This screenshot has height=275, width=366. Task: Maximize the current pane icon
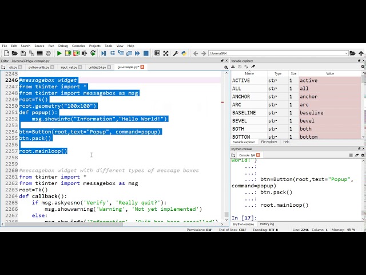pos(157,53)
